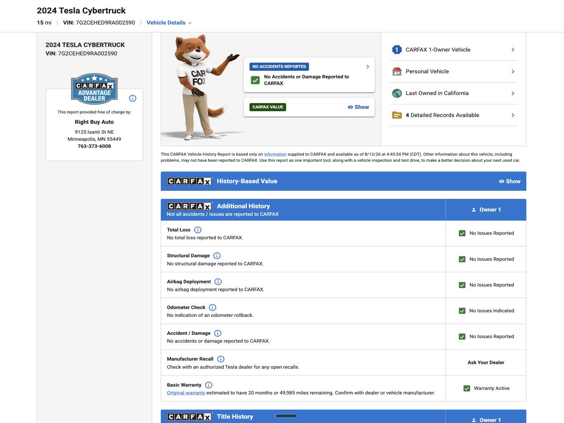
Task: Click the 2024 Tesla Cybertruck page title
Action: tap(81, 11)
